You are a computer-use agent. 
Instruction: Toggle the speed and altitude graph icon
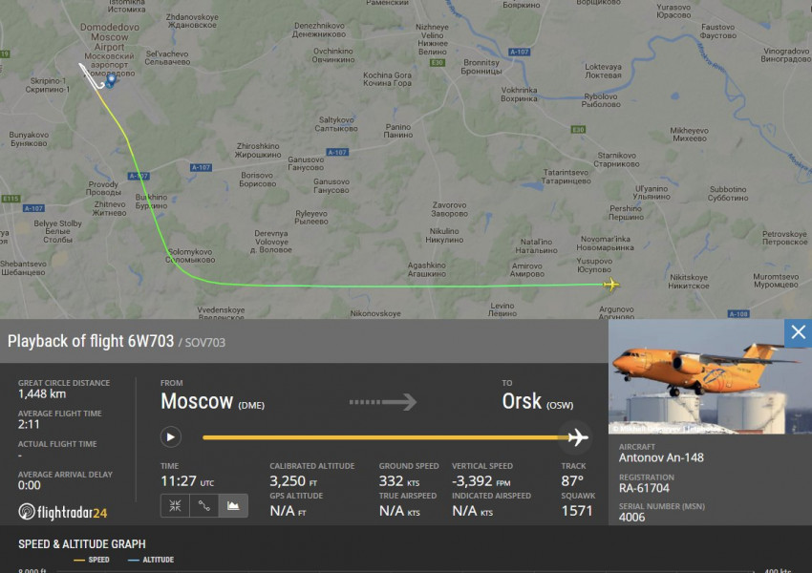click(233, 506)
